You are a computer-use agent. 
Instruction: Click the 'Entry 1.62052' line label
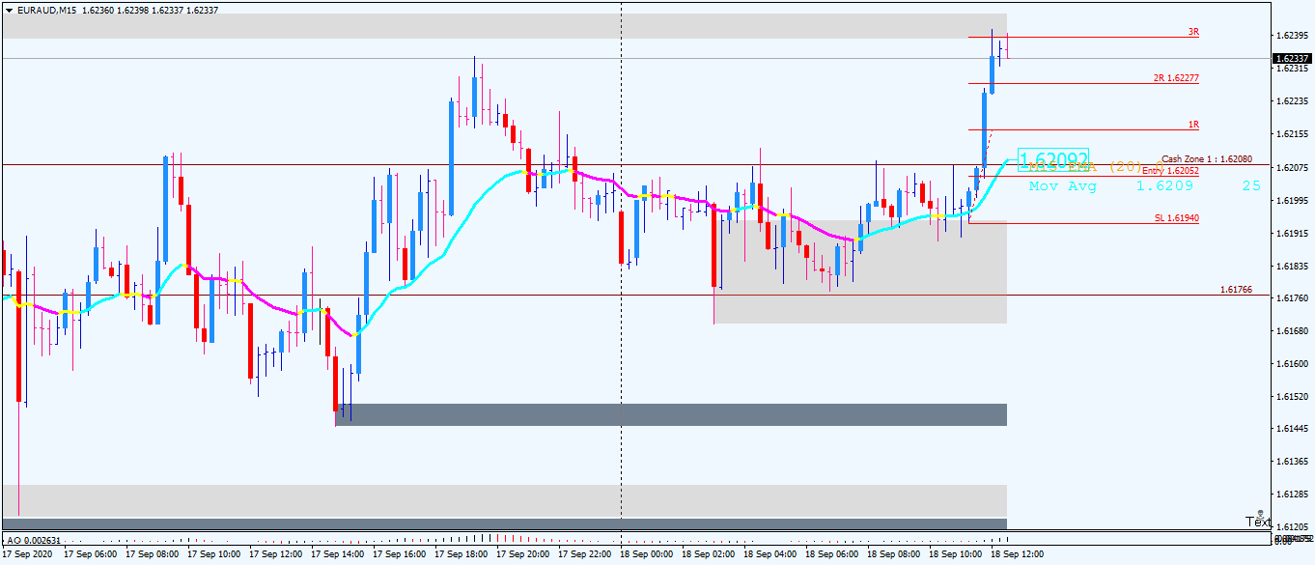(1170, 170)
